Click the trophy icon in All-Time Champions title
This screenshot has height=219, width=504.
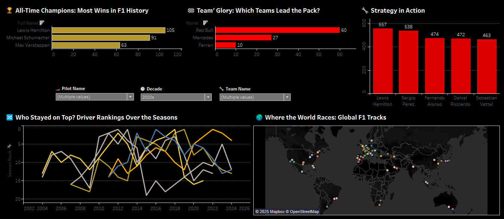[x=10, y=11]
